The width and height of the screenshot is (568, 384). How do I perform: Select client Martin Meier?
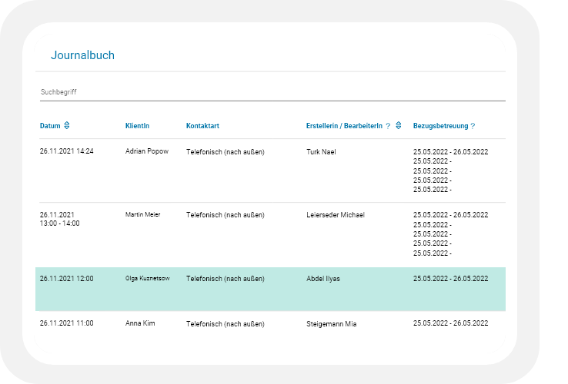pos(142,215)
